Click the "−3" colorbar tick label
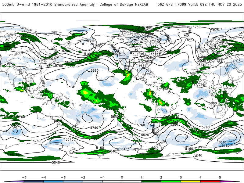 pyautogui.click(x=63, y=178)
